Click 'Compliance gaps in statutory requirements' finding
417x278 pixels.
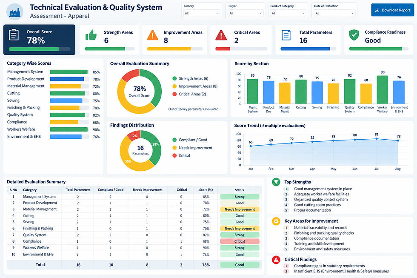[329, 266]
